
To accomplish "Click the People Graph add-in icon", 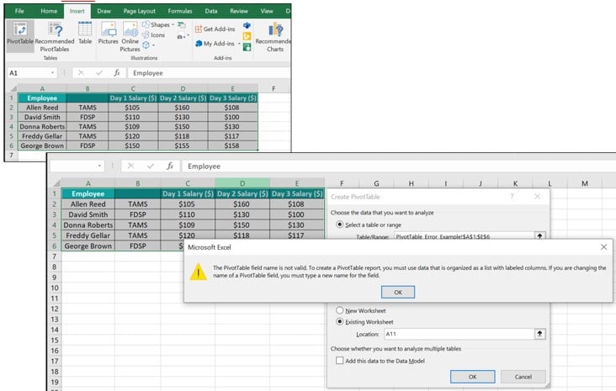I will click(247, 47).
